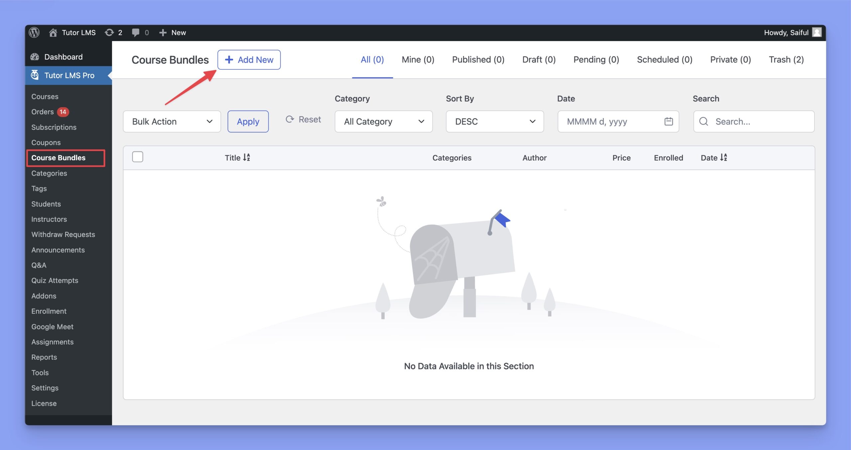Open the Pending (0) tab
Image resolution: width=851 pixels, height=450 pixels.
point(596,60)
